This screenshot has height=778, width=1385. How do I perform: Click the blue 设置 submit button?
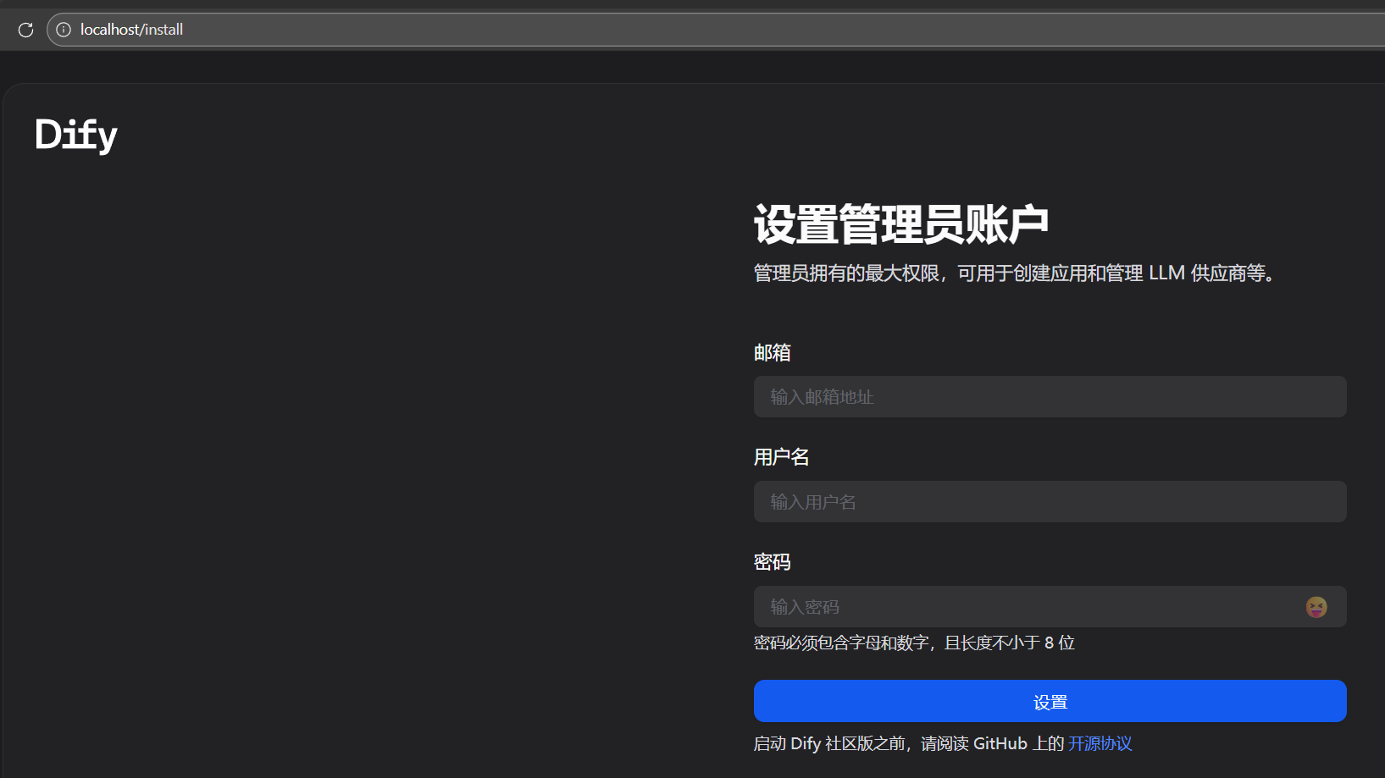(1050, 701)
